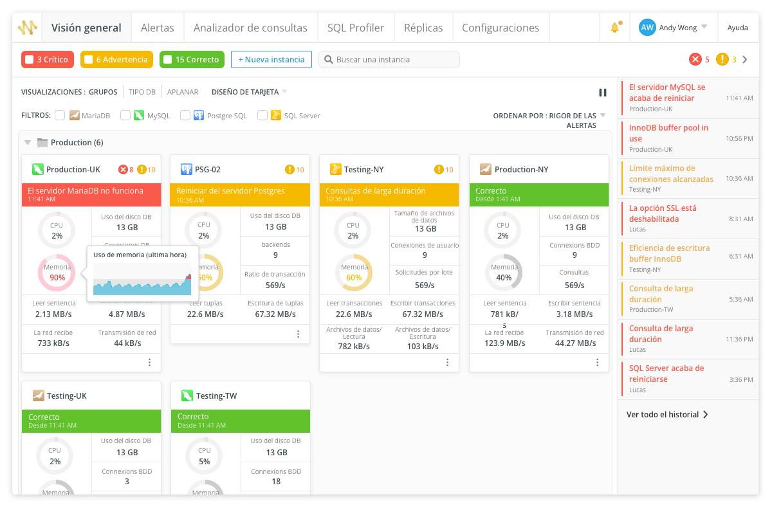Click the MySQL filter icon
The image size is (772, 508).
(x=138, y=116)
